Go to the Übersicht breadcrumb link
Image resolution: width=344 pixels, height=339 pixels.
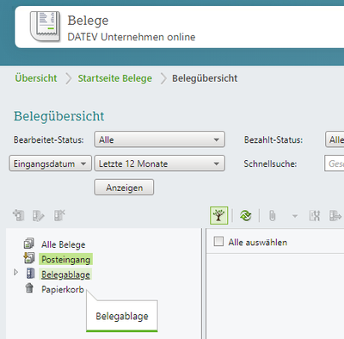coord(36,78)
